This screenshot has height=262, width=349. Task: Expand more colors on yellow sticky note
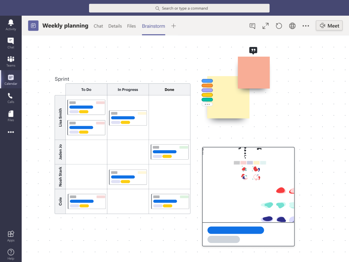(207, 104)
